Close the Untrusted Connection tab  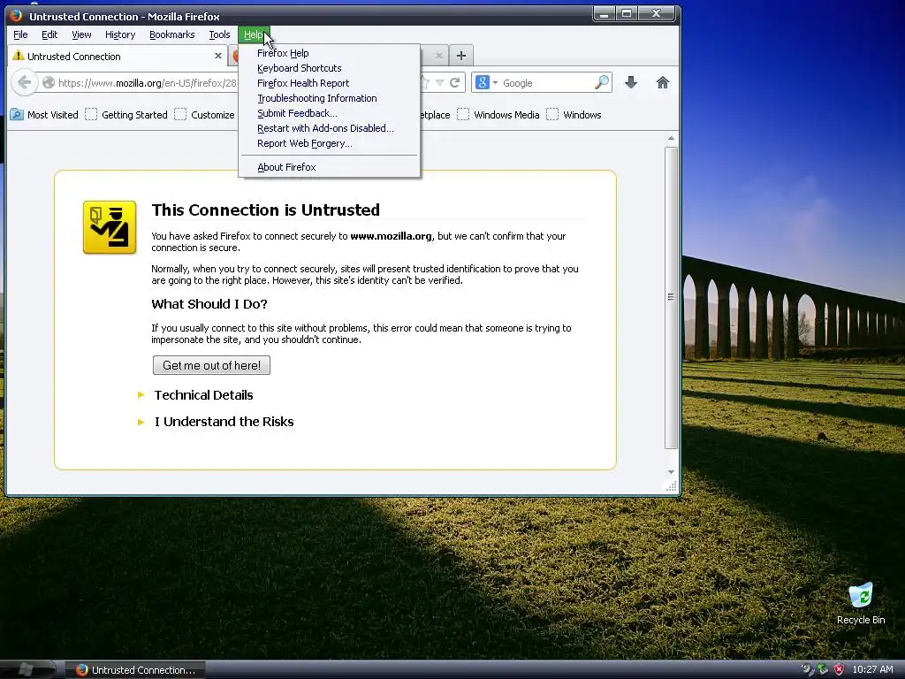[218, 56]
